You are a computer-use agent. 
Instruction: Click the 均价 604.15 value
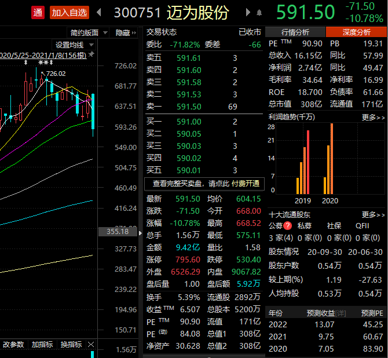[x=248, y=199]
